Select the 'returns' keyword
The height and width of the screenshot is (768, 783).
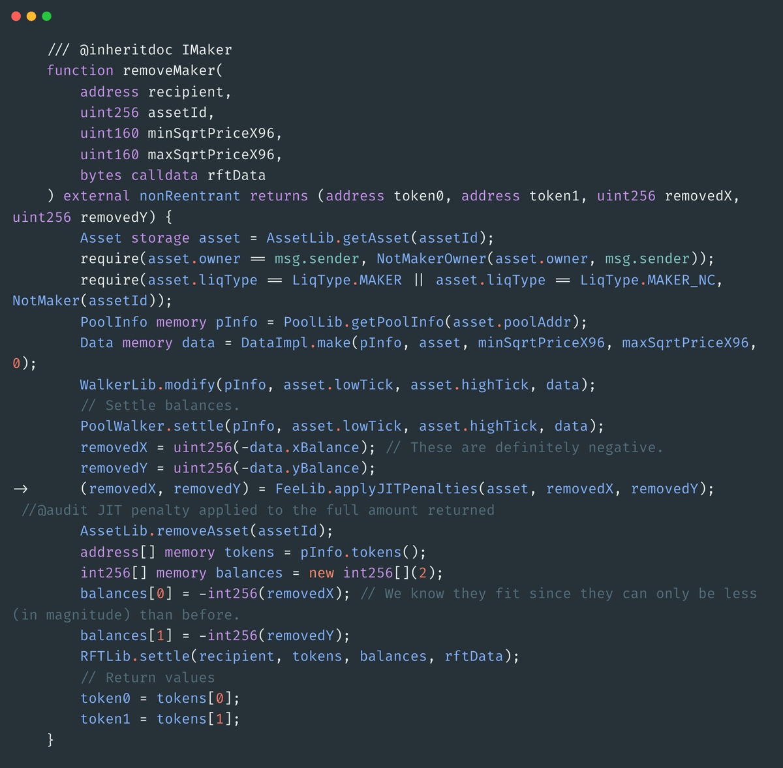(x=279, y=196)
